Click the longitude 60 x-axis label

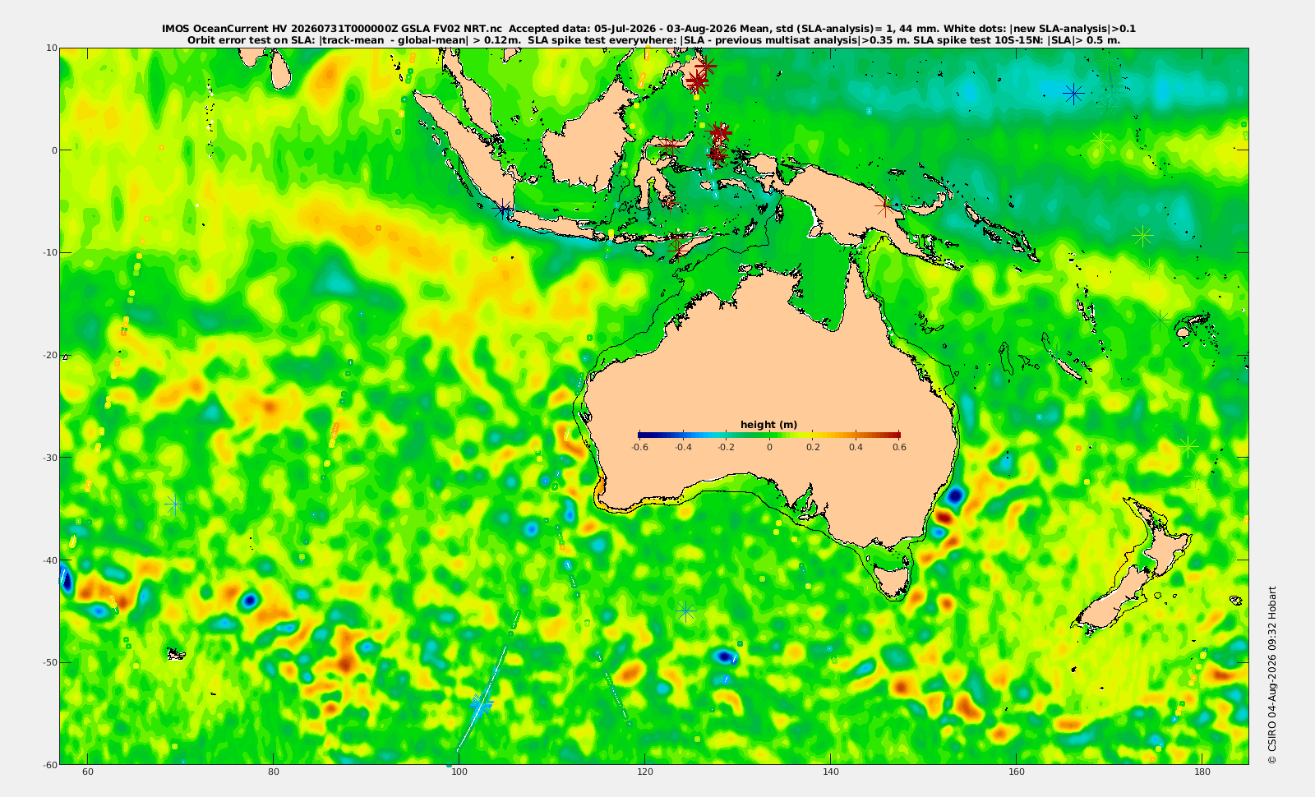88,772
